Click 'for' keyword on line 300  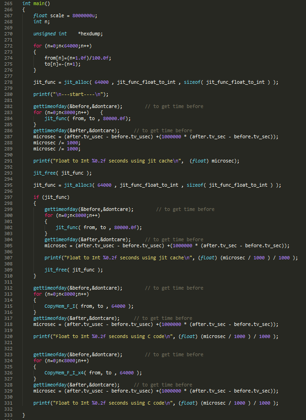pos(49,216)
